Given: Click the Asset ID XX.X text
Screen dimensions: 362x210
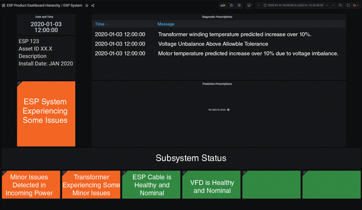Looking at the screenshot, I should tap(35, 48).
